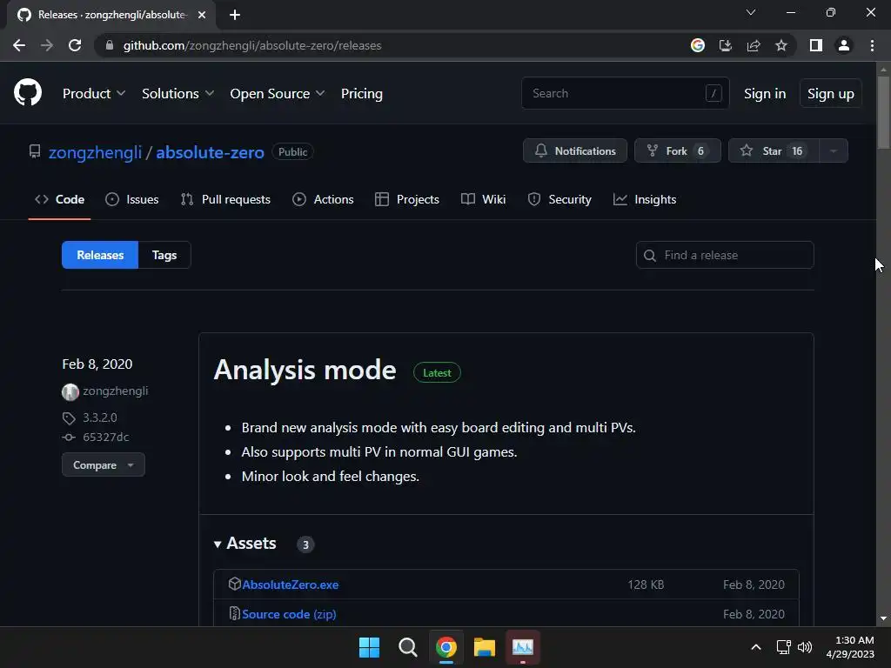Click the zip file icon by Source code
The width and height of the screenshot is (891, 668).
pos(234,613)
